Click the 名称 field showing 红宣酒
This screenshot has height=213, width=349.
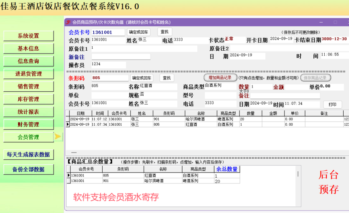pyautogui.click(x=159, y=86)
